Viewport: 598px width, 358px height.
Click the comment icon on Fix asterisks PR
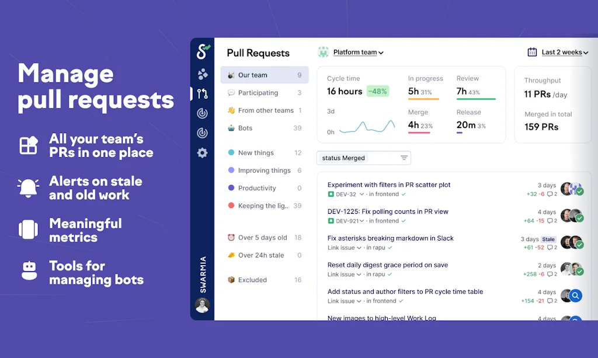click(x=550, y=248)
